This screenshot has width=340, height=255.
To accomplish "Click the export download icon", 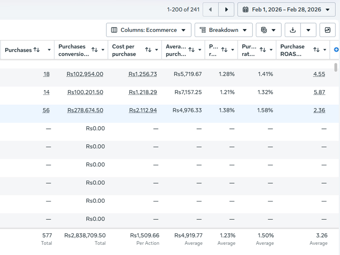I will tap(293, 30).
